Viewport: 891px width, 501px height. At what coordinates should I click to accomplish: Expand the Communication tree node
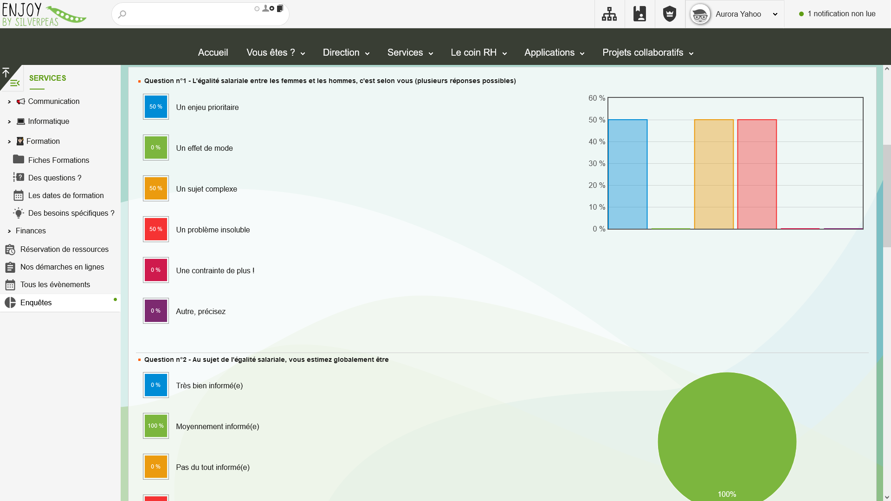[x=9, y=102]
